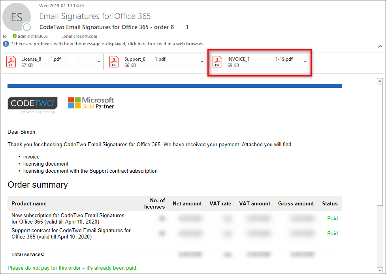Click the Microsoft Gold Partner logo
The height and width of the screenshot is (274, 386).
click(91, 103)
